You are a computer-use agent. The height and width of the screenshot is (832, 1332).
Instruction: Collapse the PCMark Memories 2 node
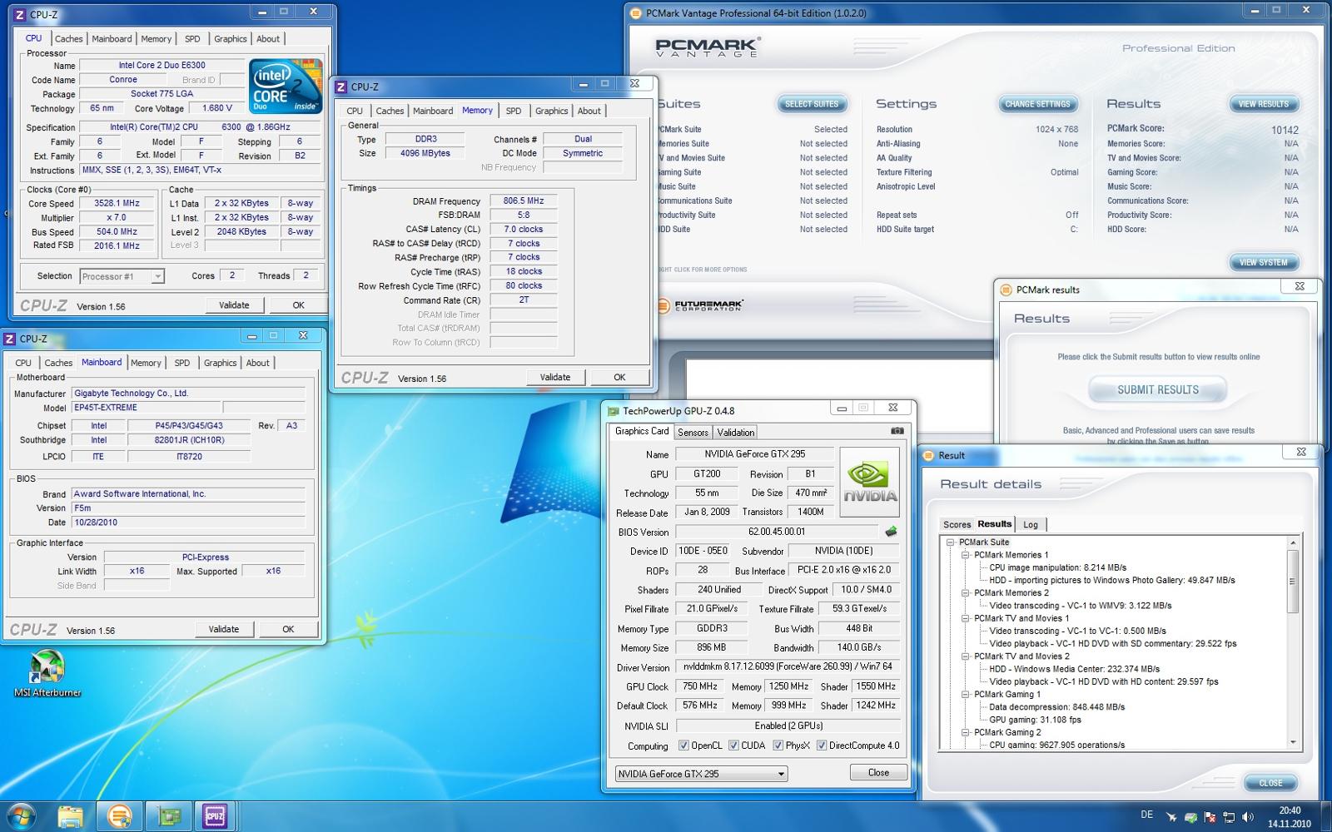pos(965,593)
